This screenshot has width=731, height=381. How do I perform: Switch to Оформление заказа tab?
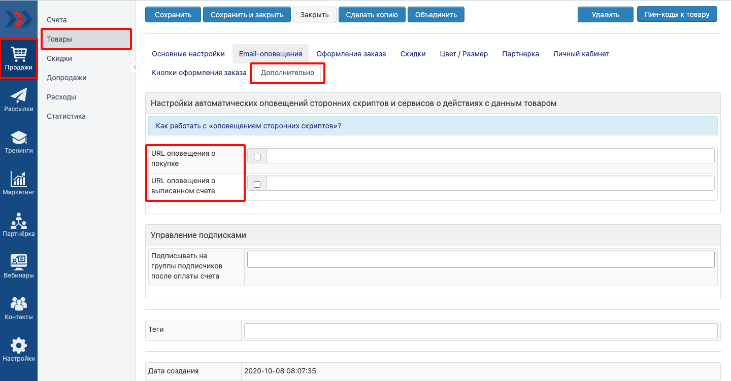[351, 54]
